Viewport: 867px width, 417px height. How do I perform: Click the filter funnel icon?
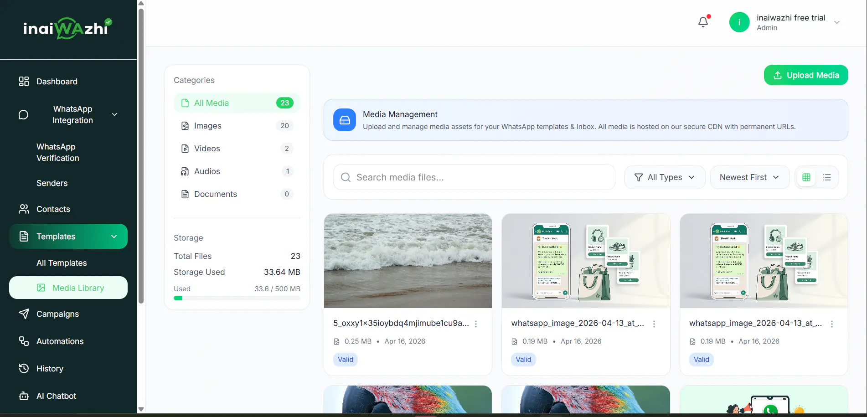pos(639,177)
